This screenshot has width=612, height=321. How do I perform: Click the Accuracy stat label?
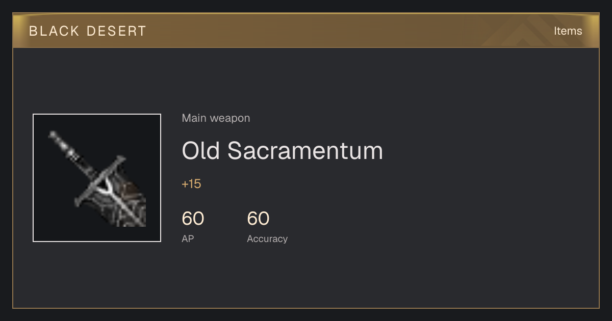coord(267,238)
